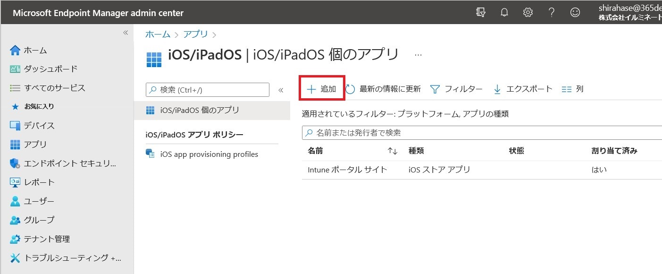
Task: Open the notifications bell
Action: 504,13
